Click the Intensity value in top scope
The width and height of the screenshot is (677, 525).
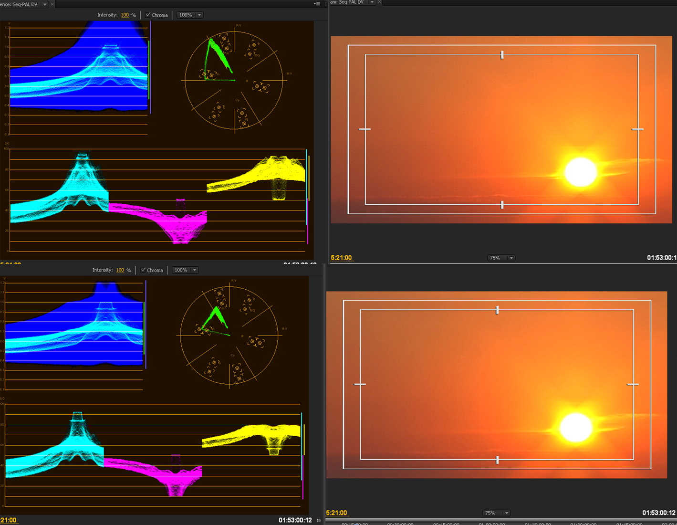pos(125,15)
